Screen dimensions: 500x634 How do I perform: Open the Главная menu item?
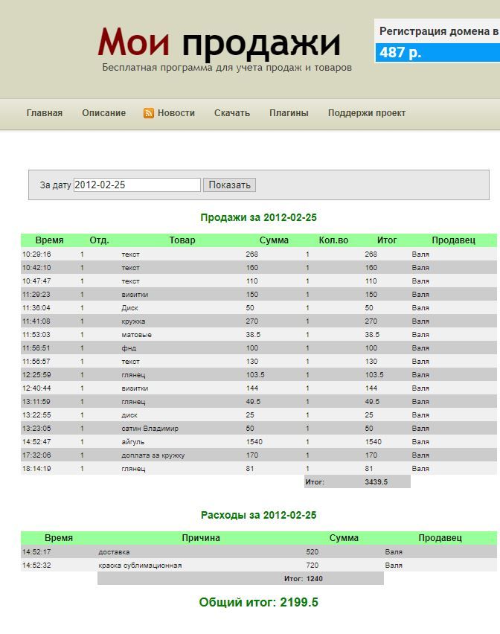tap(45, 113)
